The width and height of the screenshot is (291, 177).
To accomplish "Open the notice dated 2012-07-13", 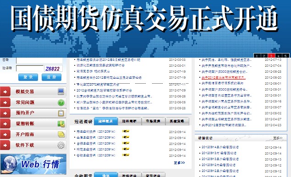I will click(226, 60).
